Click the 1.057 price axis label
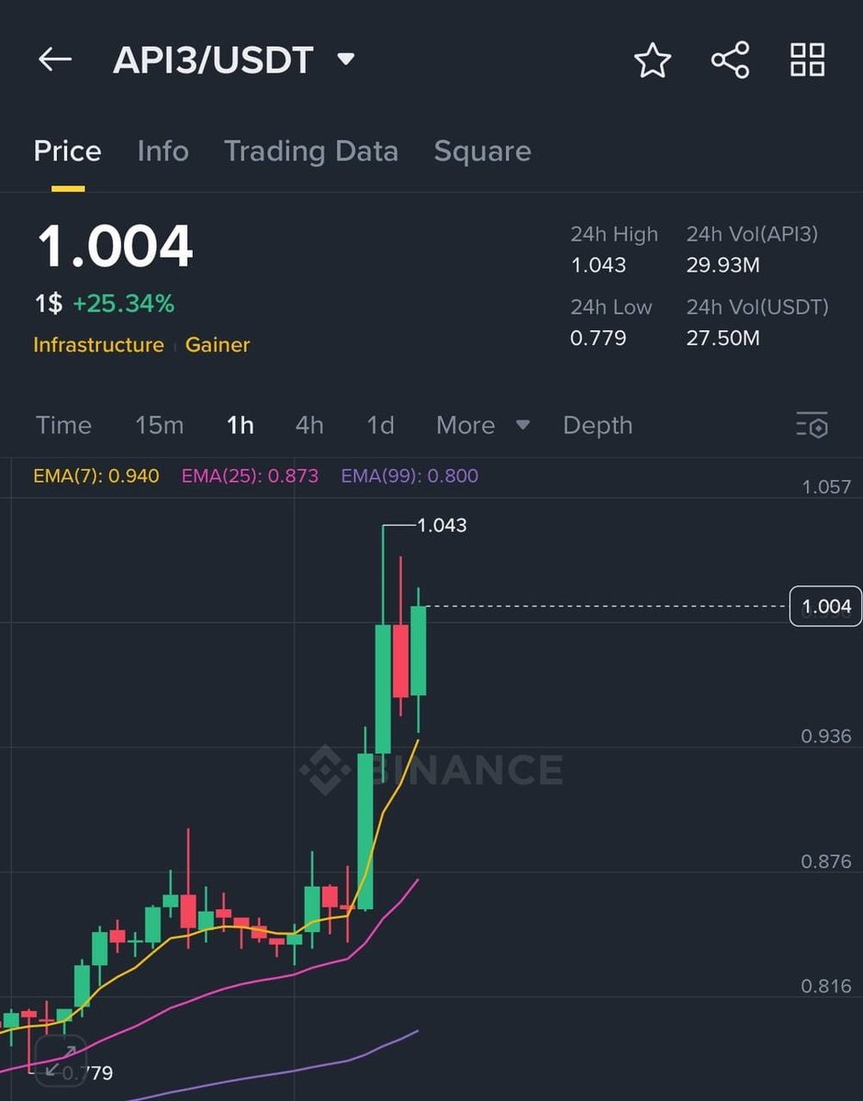 pyautogui.click(x=826, y=486)
